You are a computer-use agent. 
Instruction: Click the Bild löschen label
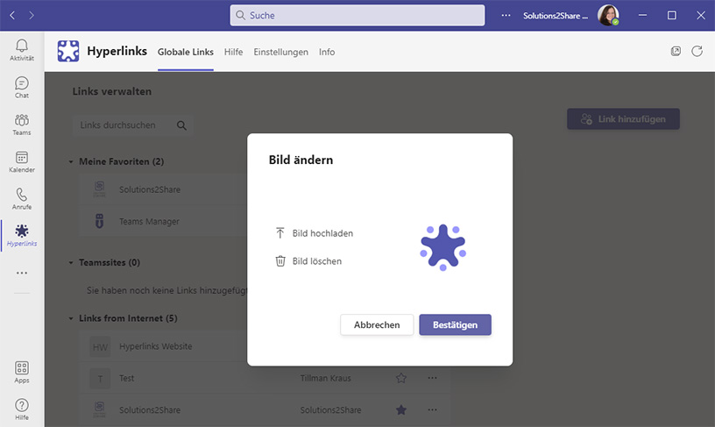tap(317, 261)
